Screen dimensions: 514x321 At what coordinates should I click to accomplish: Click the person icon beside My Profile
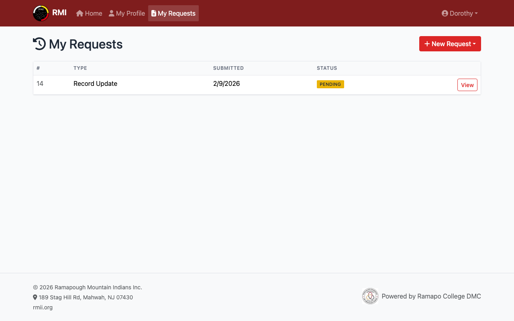112,13
